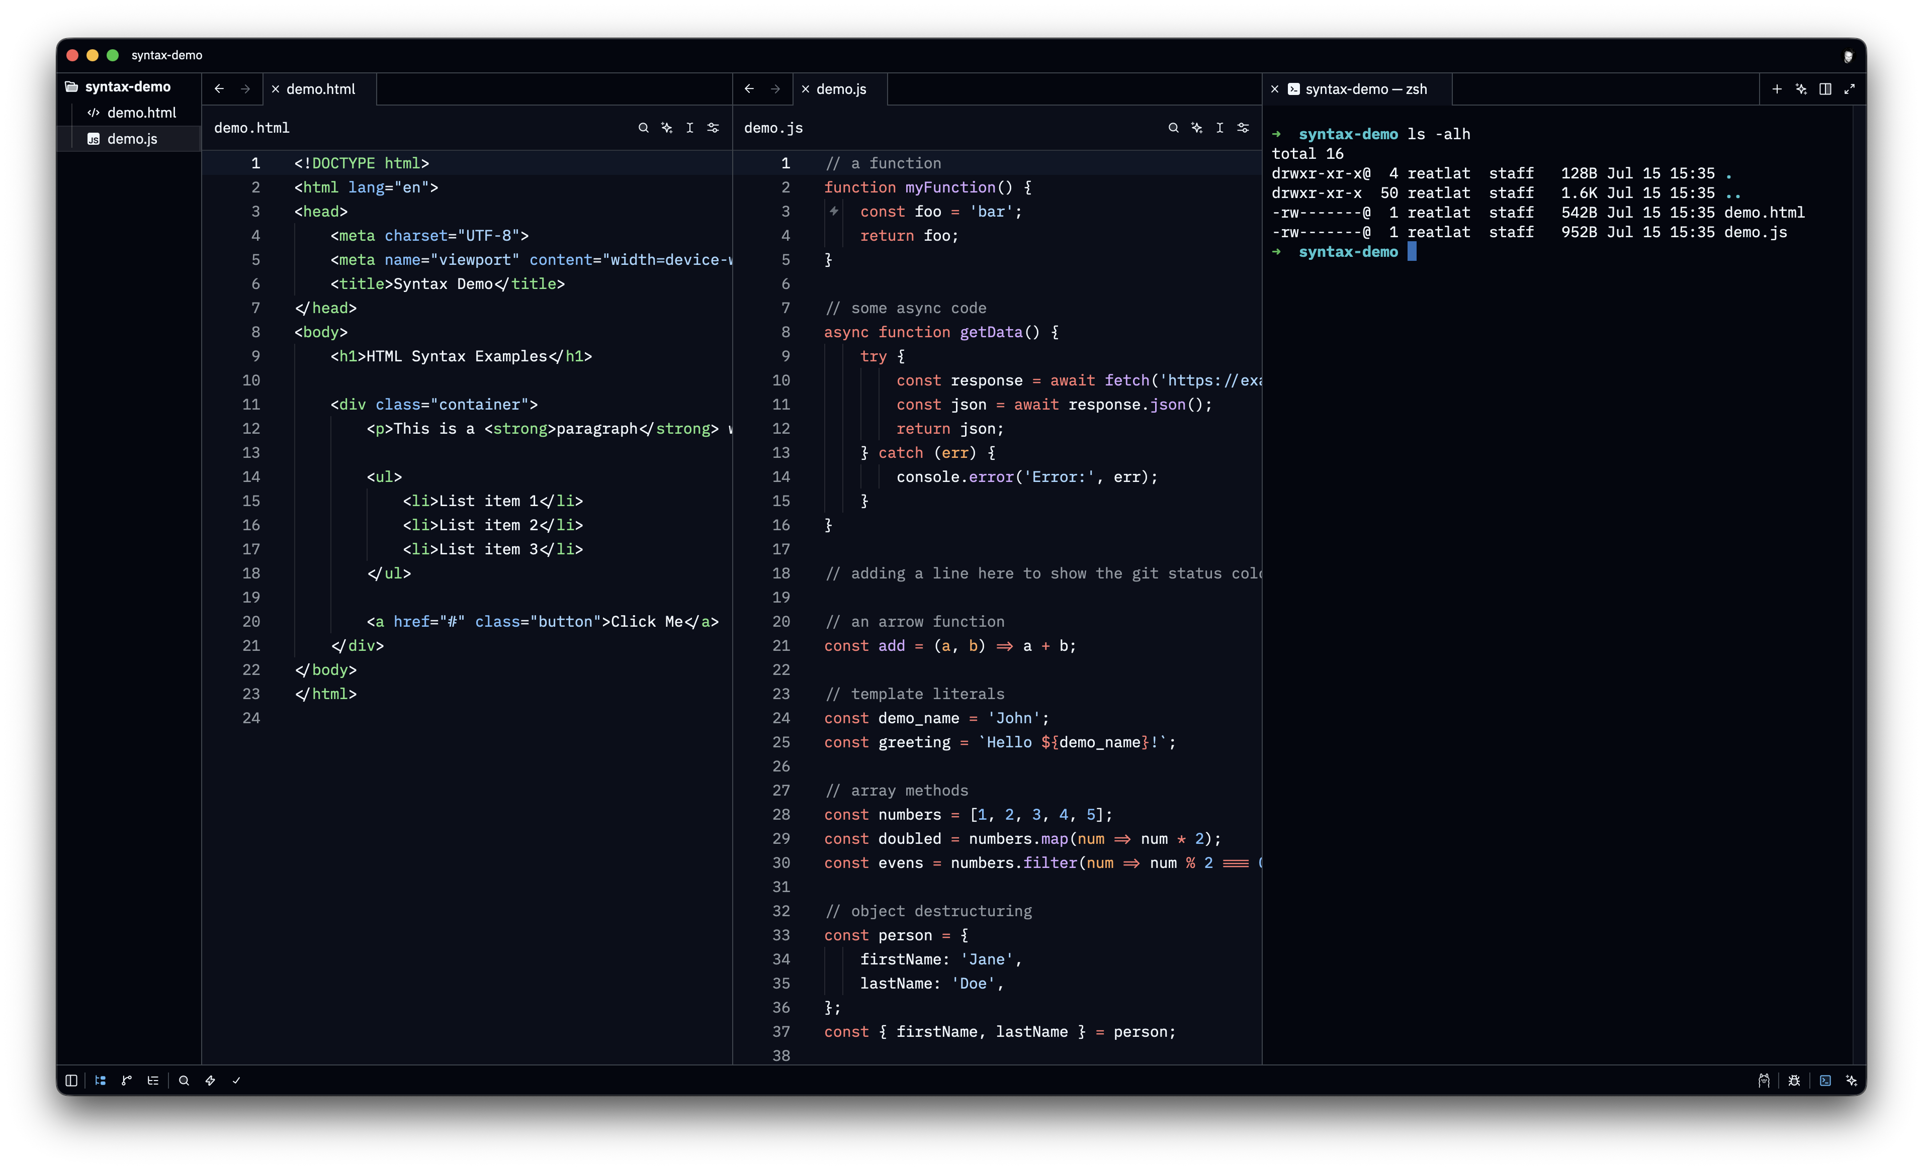The image size is (1923, 1170).
Task: Open the AI assistant sparkle icon in status bar
Action: (1851, 1081)
